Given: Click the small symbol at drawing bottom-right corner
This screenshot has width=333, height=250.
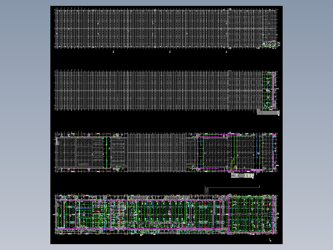Looking at the screenshot, I should [x=270, y=240].
